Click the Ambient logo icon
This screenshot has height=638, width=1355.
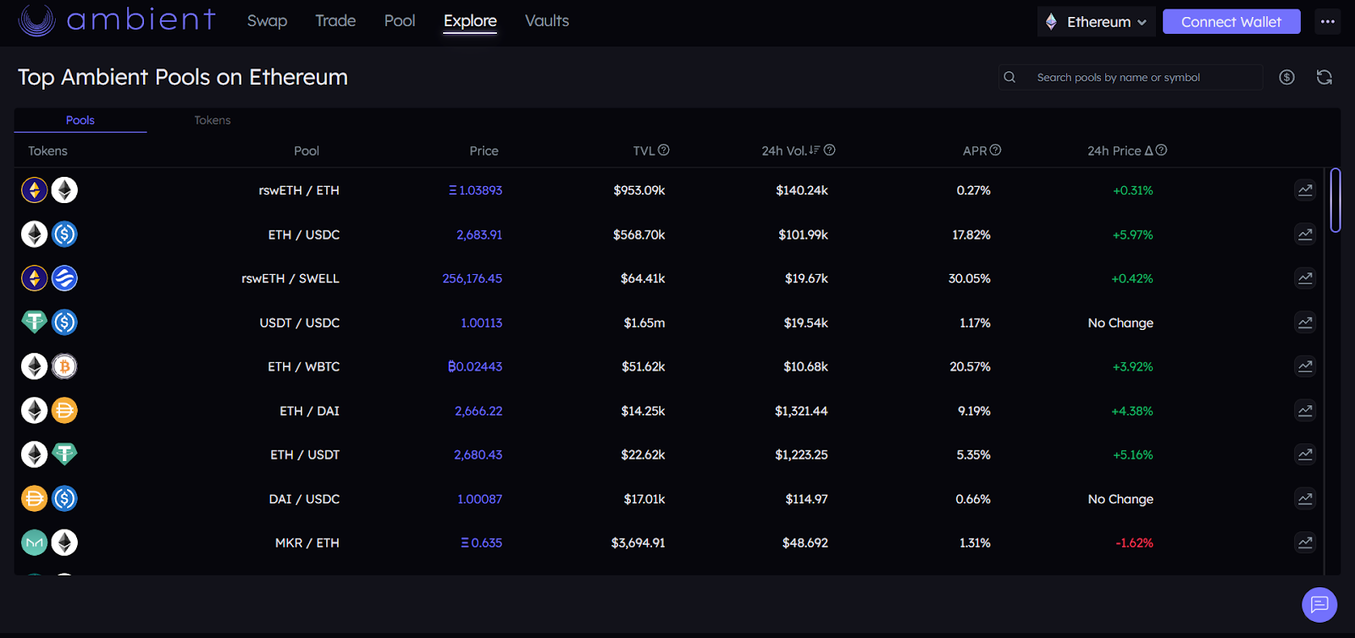click(x=36, y=19)
